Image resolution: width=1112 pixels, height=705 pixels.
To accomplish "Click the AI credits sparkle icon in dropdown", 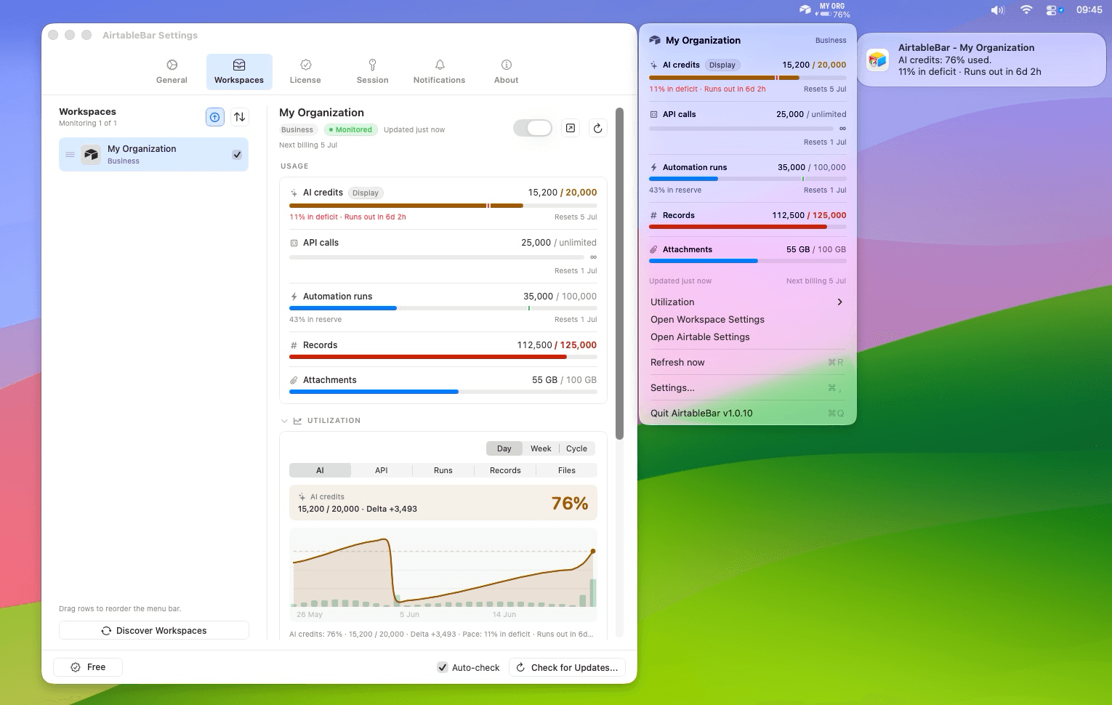I will [653, 65].
